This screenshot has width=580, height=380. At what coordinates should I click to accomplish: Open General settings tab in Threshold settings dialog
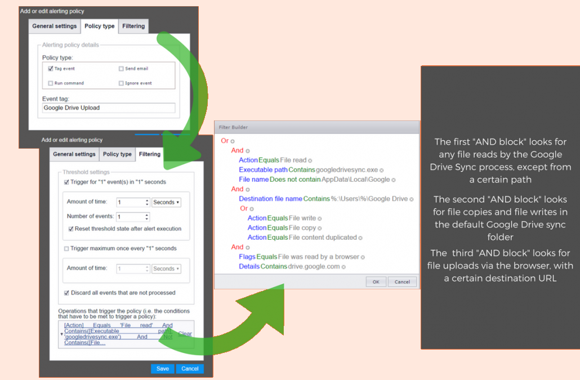click(74, 154)
